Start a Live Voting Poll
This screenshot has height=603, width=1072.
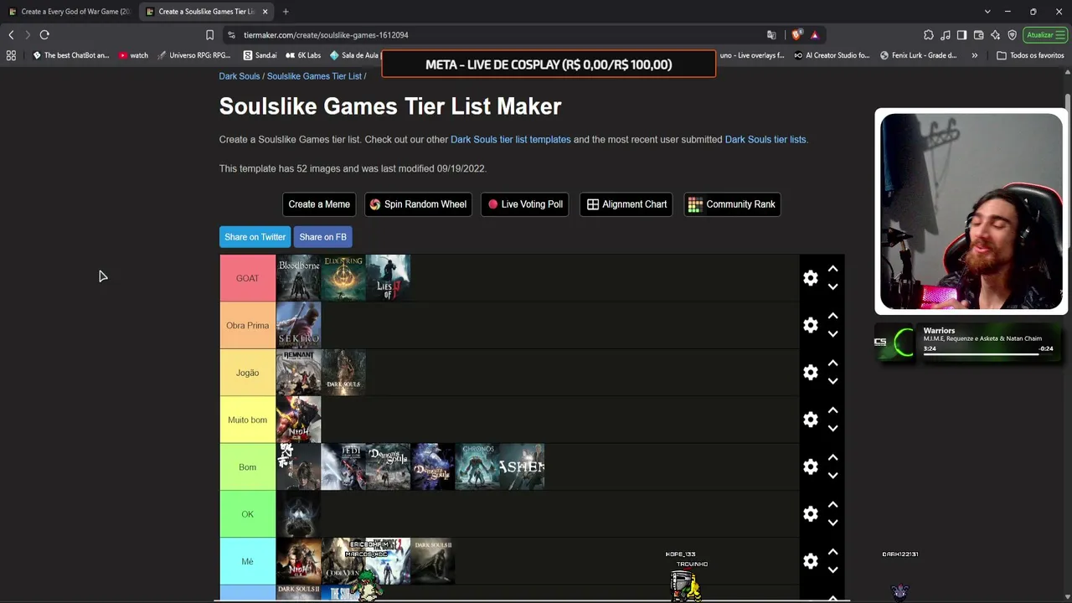[x=525, y=204]
